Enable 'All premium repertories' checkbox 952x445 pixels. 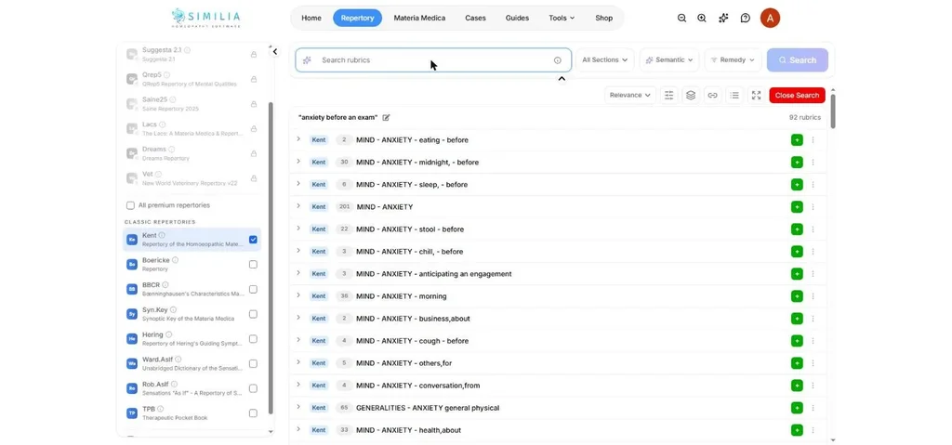tap(130, 206)
